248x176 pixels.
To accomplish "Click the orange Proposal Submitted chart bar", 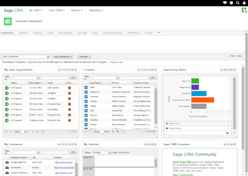I will [x=203, y=100].
